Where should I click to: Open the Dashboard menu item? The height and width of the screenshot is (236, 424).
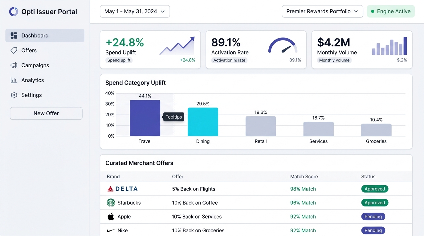(45, 36)
